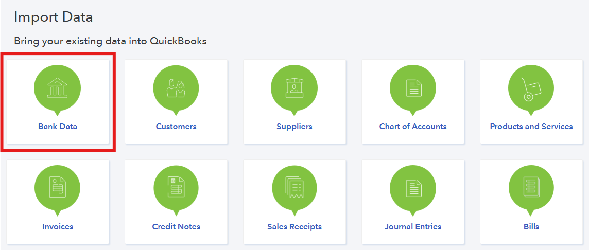
Task: Click the Journal Entries icon
Action: click(x=413, y=188)
